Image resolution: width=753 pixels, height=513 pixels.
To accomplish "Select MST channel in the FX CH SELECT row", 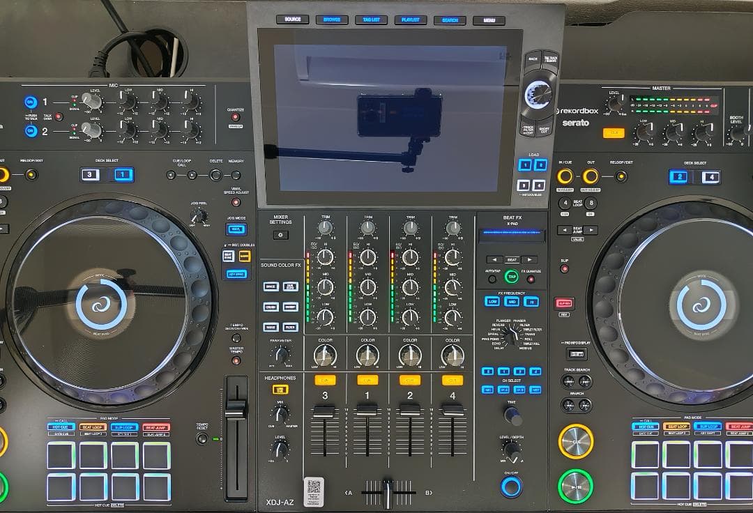I will [x=537, y=390].
